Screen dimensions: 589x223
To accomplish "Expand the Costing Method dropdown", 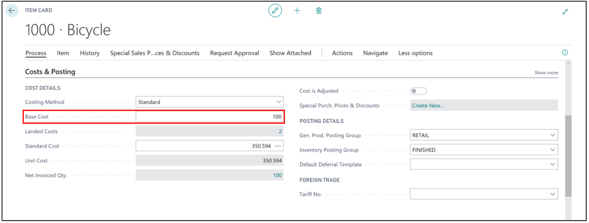I will (209, 102).
